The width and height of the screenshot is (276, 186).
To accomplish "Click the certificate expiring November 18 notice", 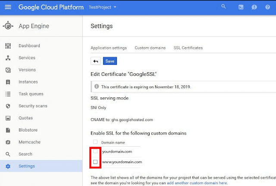I will [x=146, y=87].
